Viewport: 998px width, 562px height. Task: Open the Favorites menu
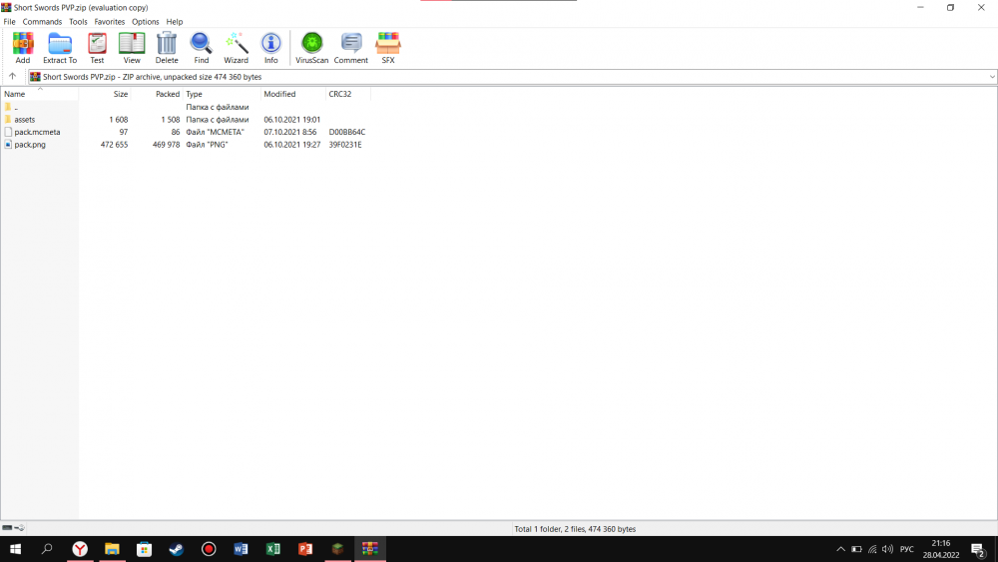point(110,22)
